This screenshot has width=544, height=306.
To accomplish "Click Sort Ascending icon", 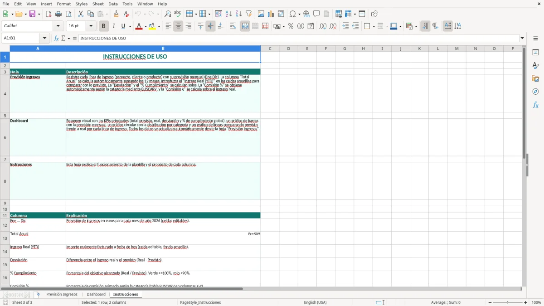I will point(228,14).
